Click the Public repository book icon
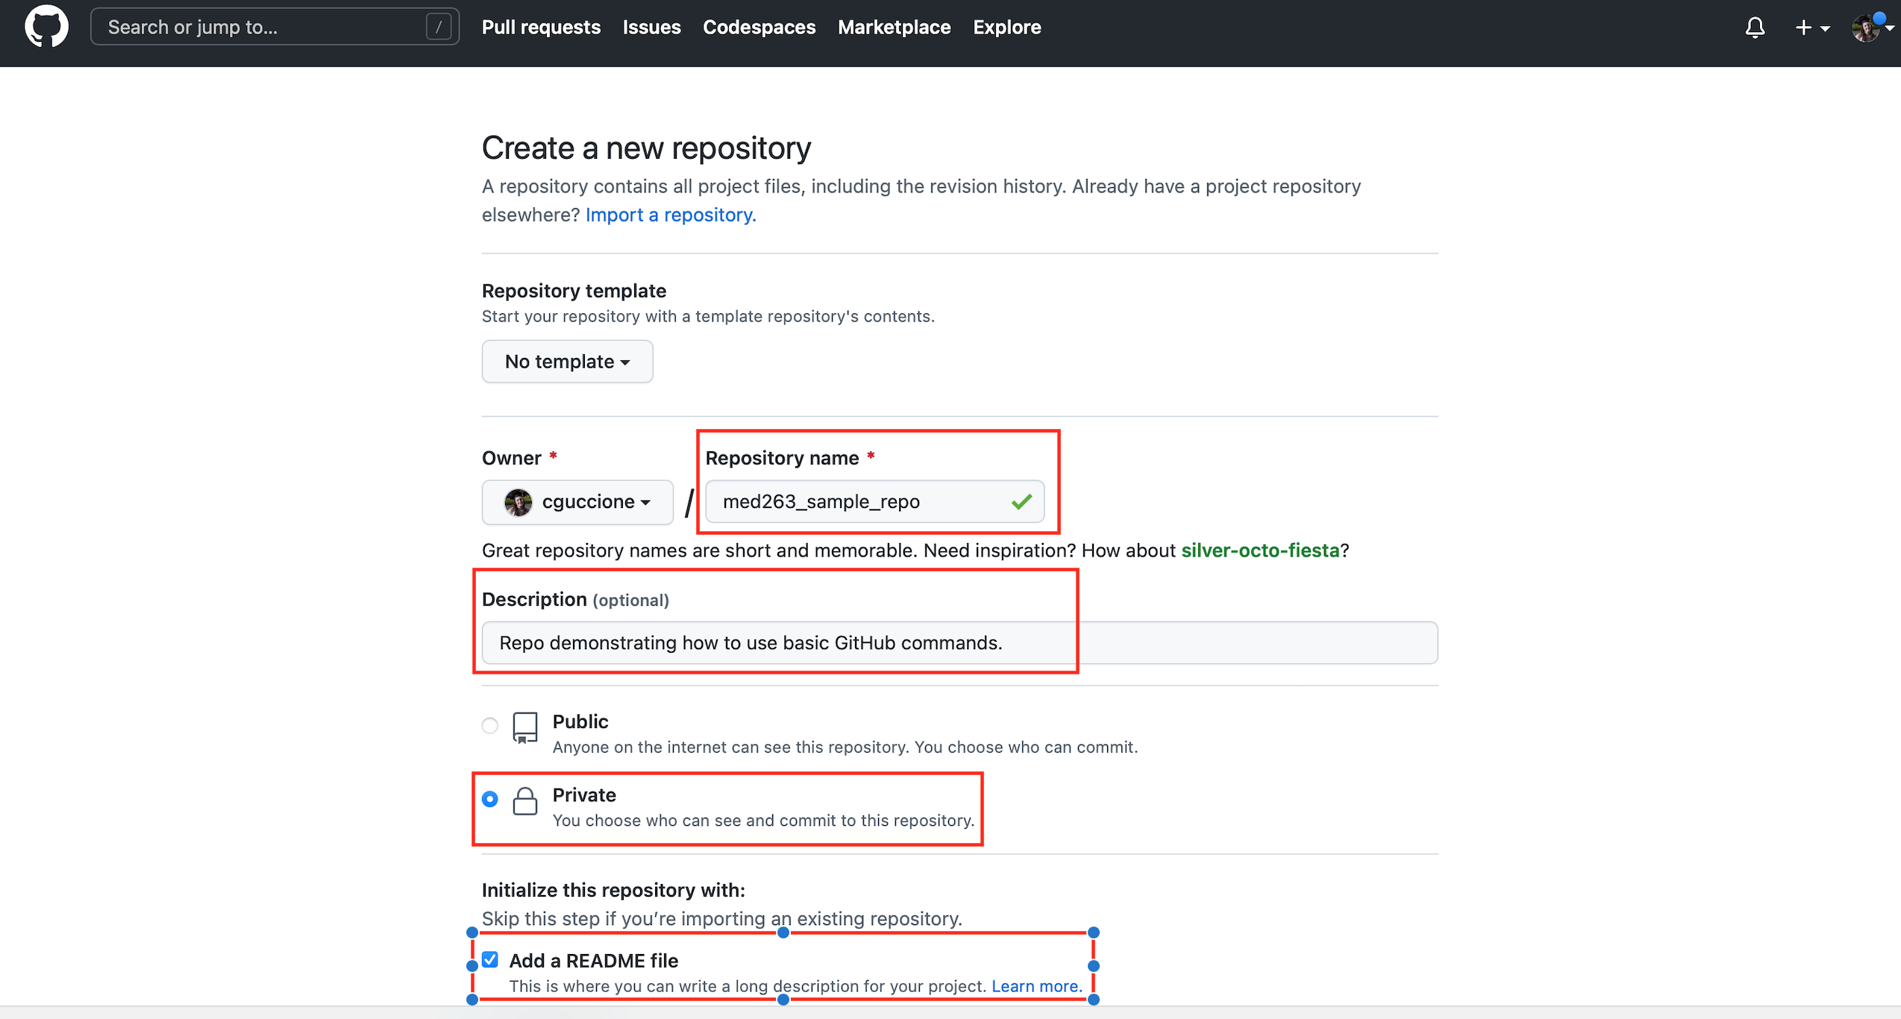 524,729
